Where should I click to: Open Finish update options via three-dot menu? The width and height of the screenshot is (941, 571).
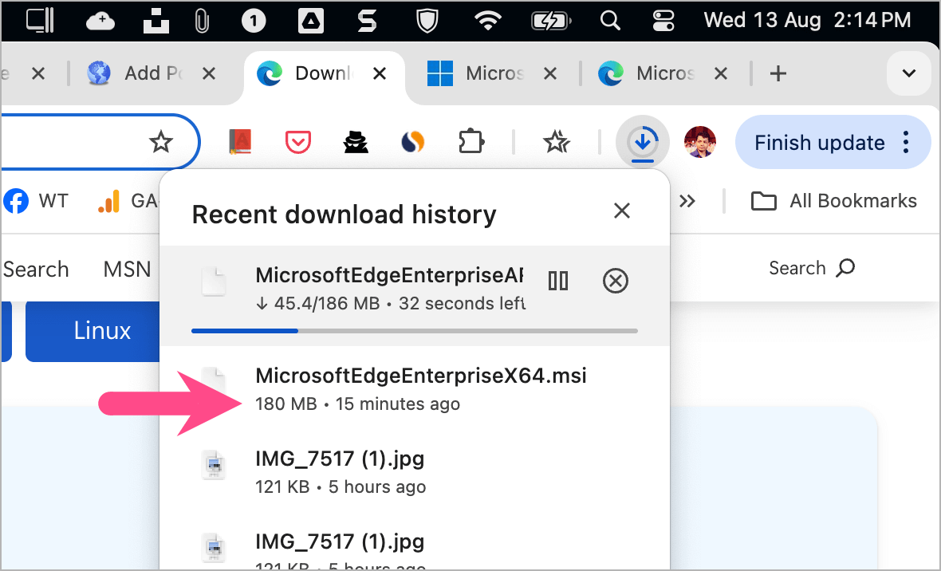pyautogui.click(x=906, y=142)
